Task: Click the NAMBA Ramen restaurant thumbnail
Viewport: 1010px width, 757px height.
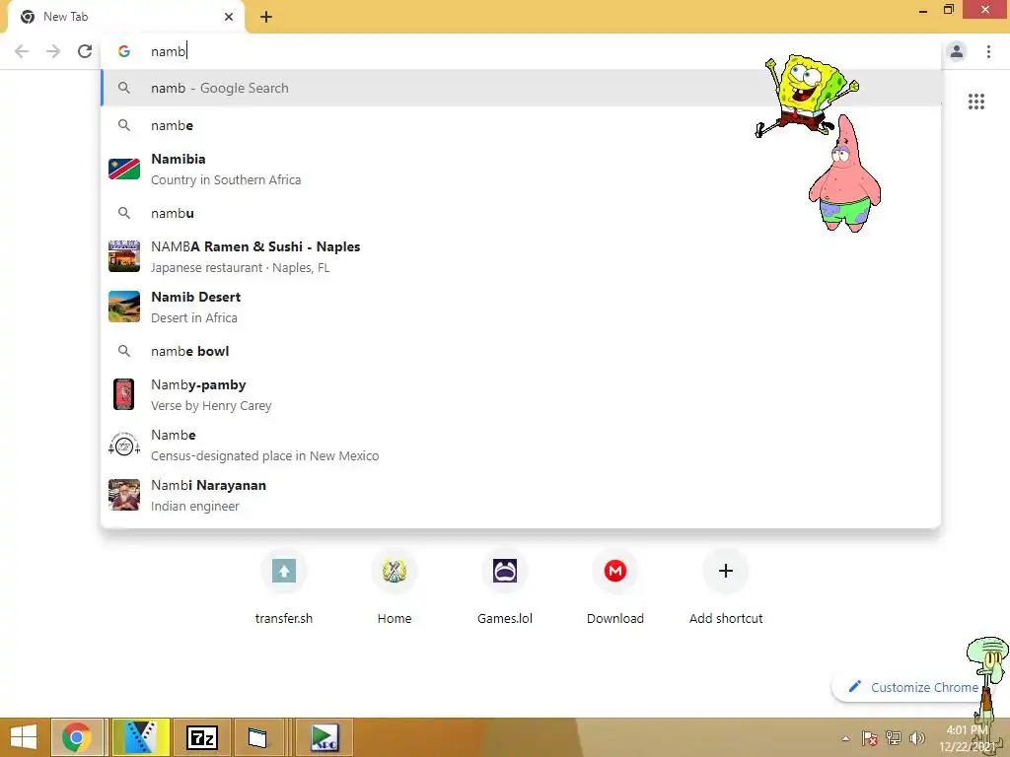Action: (124, 257)
